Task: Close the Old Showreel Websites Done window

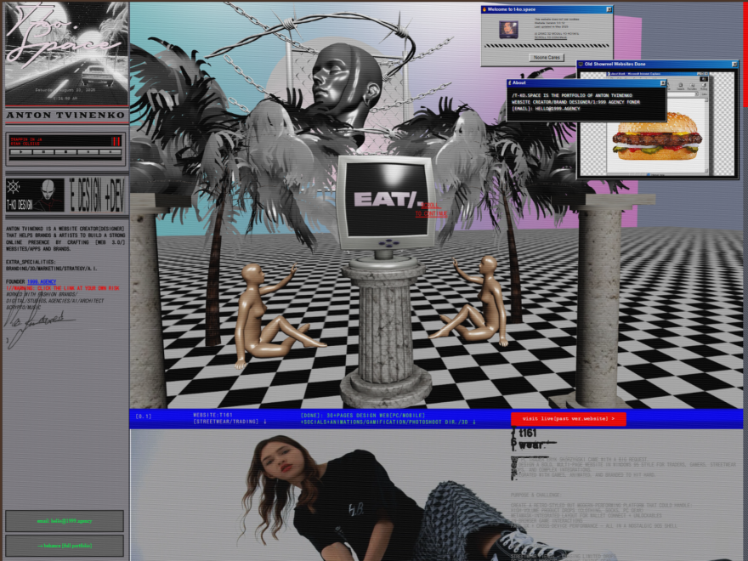Action: pyautogui.click(x=734, y=64)
